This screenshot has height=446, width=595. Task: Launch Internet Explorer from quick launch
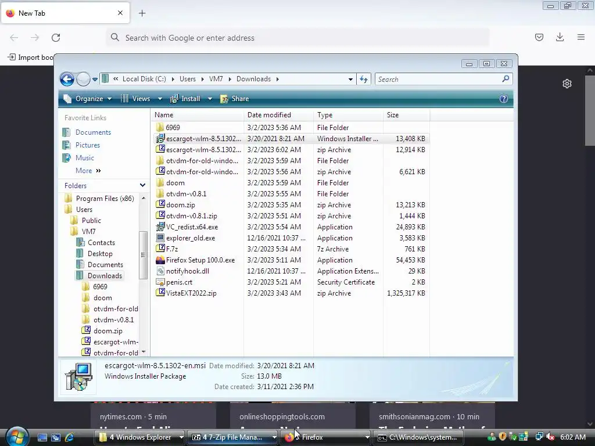[70, 437]
